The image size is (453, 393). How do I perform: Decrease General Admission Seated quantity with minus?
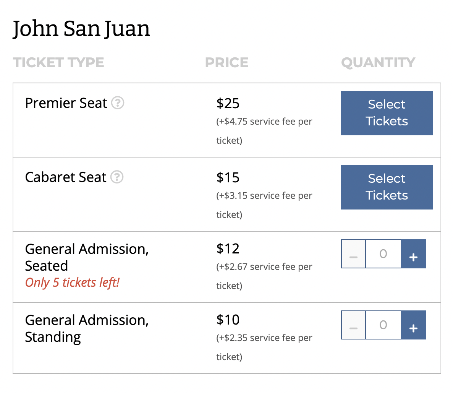click(353, 254)
